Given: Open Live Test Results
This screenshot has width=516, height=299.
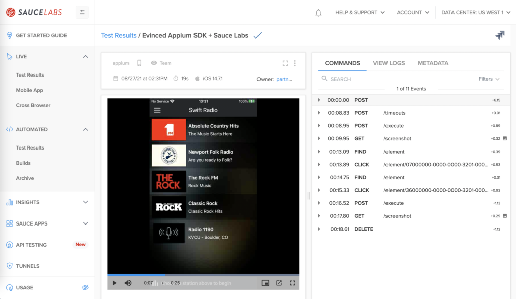Looking at the screenshot, I should 30,75.
